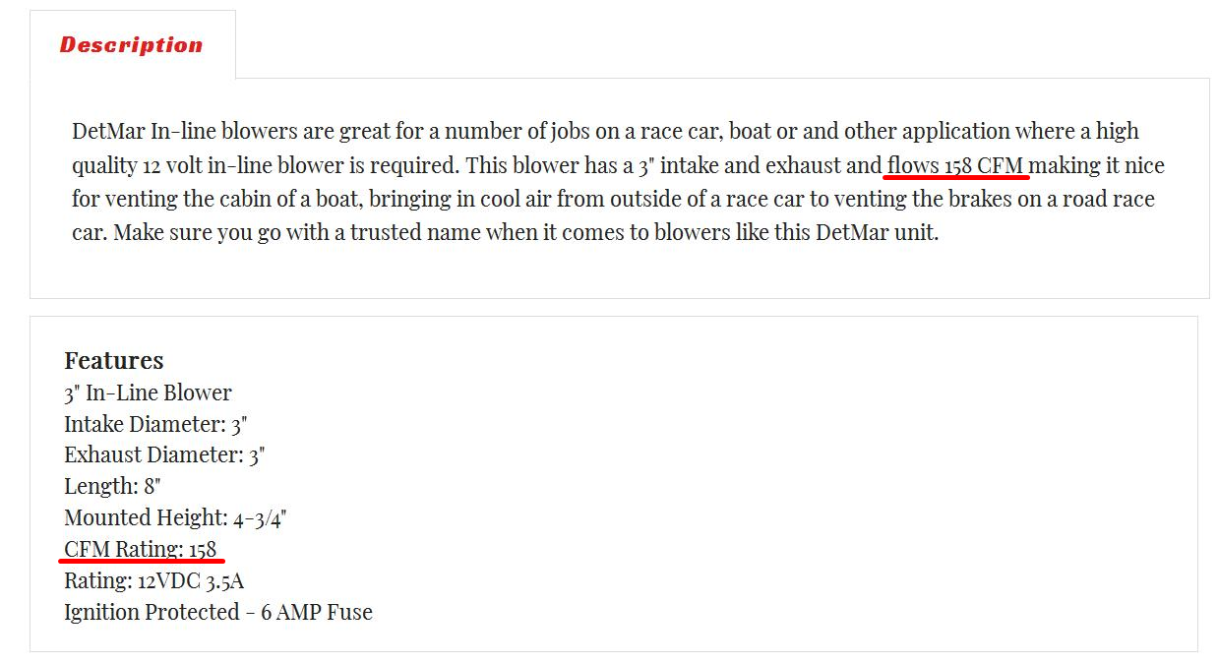
Task: Select the "3" In-Line Blower" feature line
Action: (148, 392)
